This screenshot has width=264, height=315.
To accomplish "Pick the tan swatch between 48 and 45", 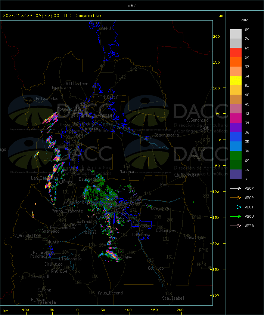I will (x=236, y=100).
